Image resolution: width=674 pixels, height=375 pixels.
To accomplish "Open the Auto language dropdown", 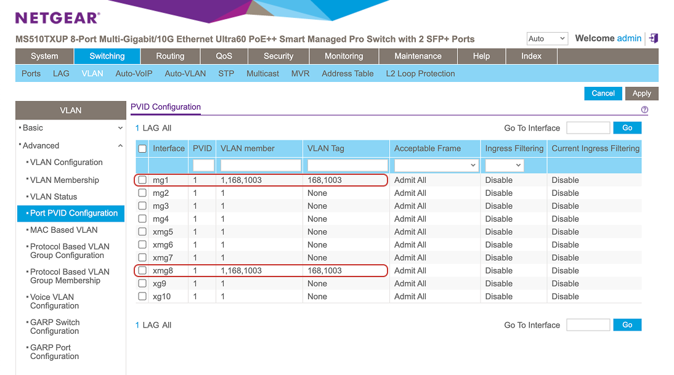I will tap(547, 39).
